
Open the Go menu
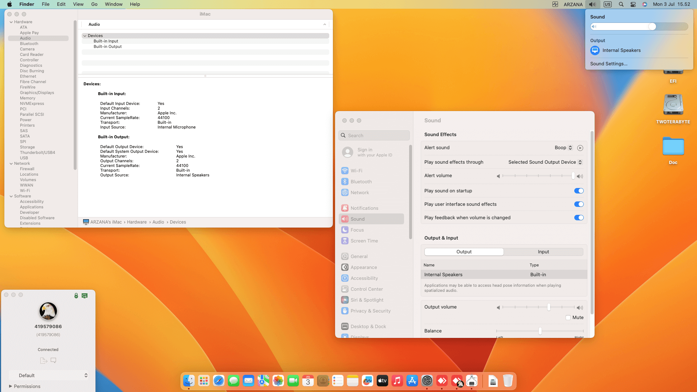coord(94,4)
